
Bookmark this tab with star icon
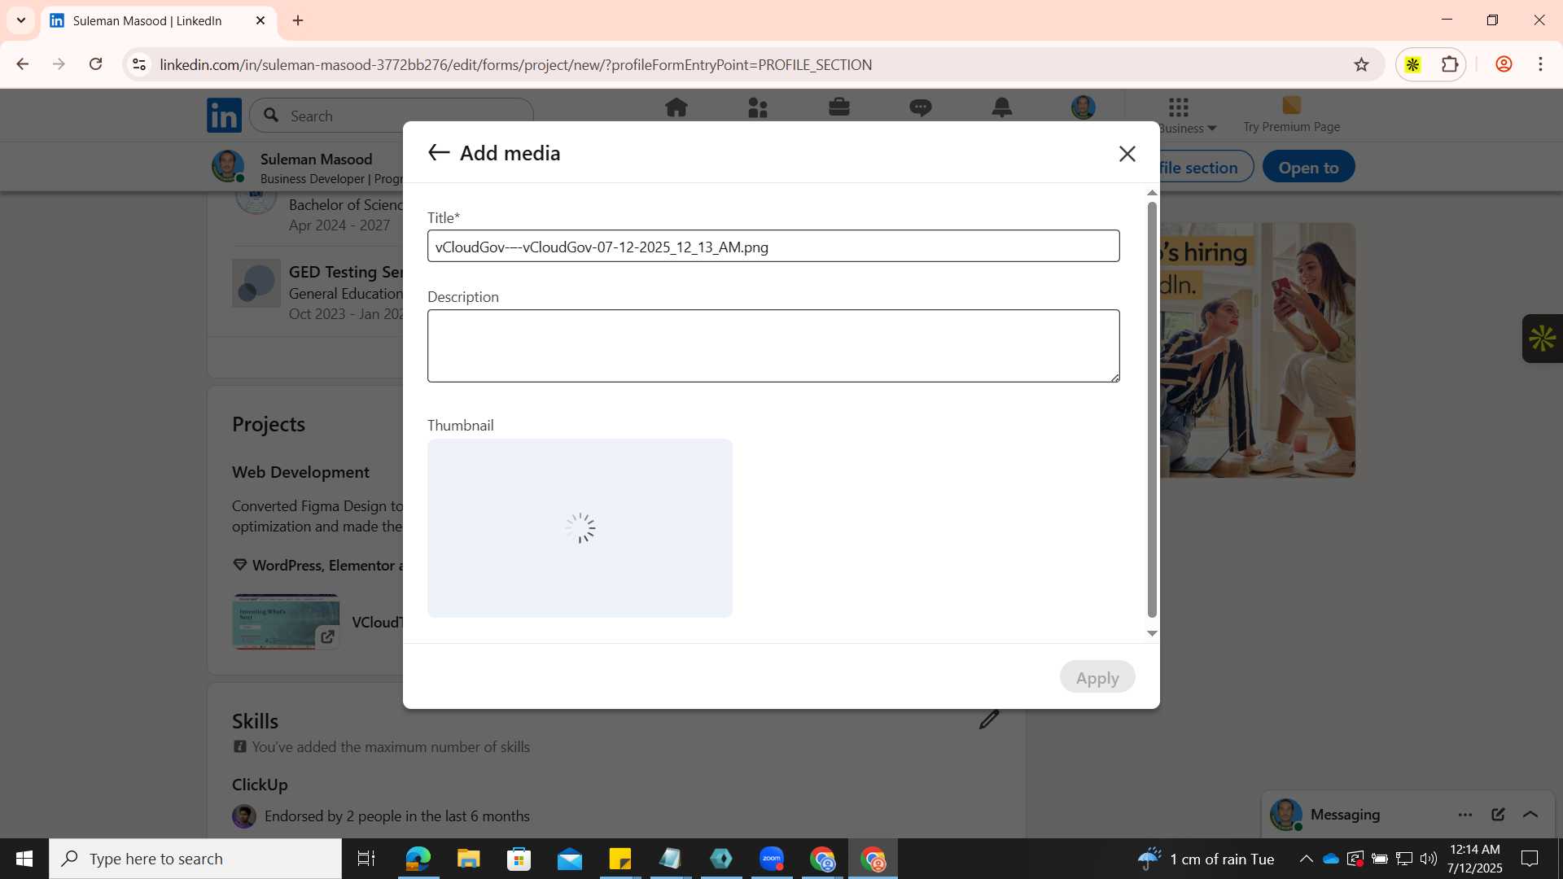(x=1361, y=64)
